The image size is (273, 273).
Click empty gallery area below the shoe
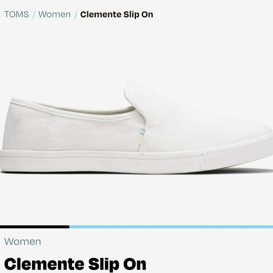tap(136, 199)
